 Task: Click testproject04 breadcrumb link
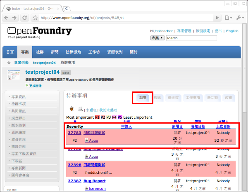coord(44,63)
